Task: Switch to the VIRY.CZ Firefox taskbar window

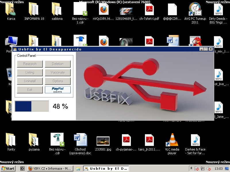Action: pyautogui.click(x=50, y=169)
